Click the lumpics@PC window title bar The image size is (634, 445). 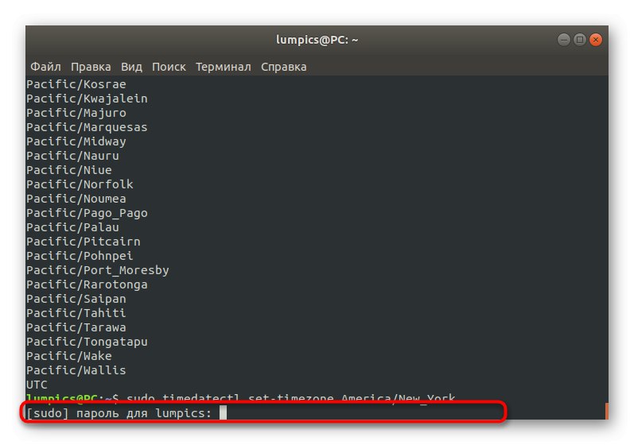[317, 40]
